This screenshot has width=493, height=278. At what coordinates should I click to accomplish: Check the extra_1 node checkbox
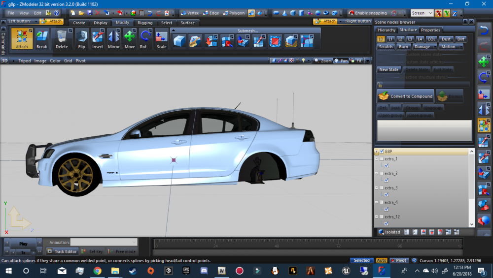pos(382,159)
